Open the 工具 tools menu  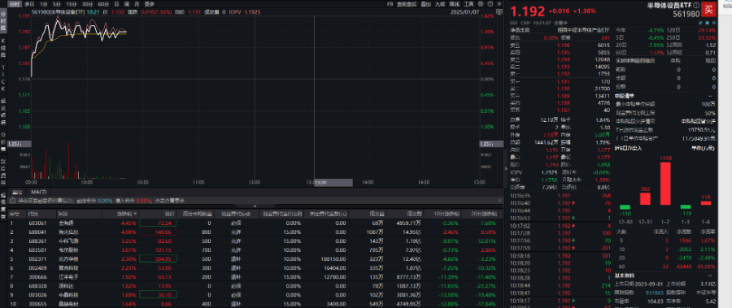coord(468,4)
